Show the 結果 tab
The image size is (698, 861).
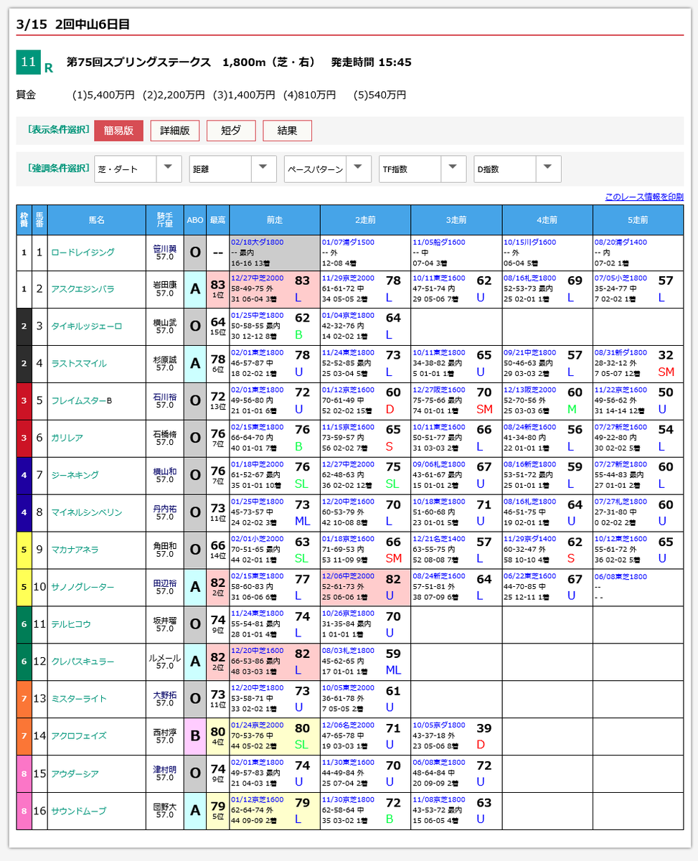[x=287, y=131]
